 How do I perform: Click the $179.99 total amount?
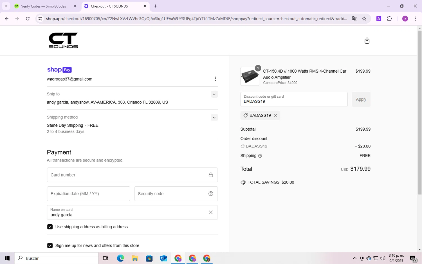tap(360, 169)
